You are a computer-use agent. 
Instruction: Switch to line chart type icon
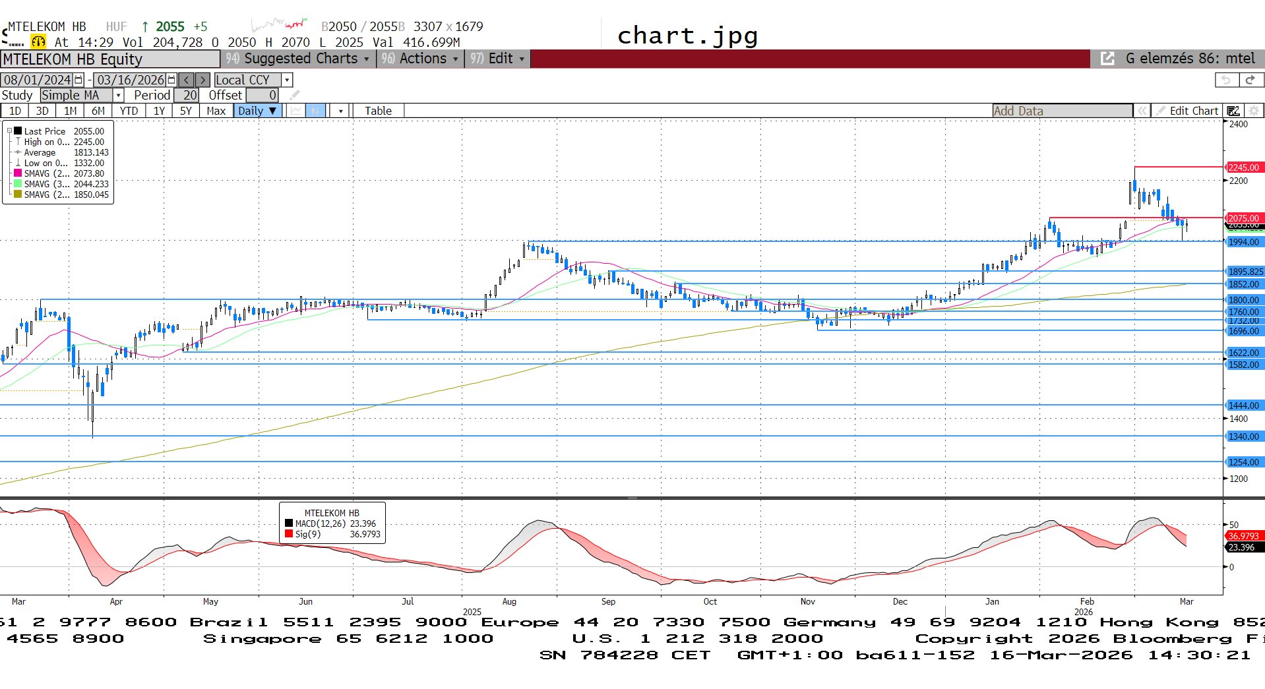click(296, 111)
